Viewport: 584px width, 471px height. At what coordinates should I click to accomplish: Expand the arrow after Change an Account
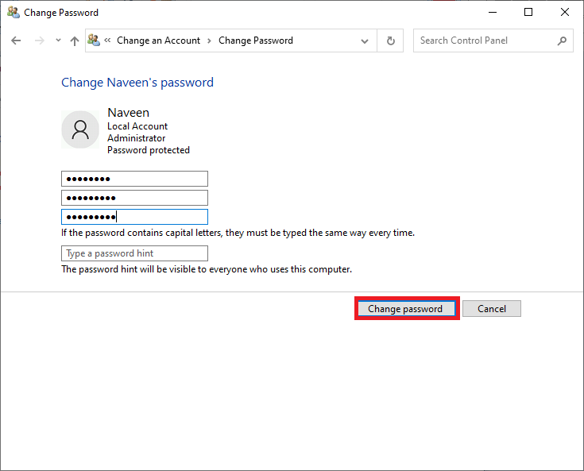coord(210,41)
